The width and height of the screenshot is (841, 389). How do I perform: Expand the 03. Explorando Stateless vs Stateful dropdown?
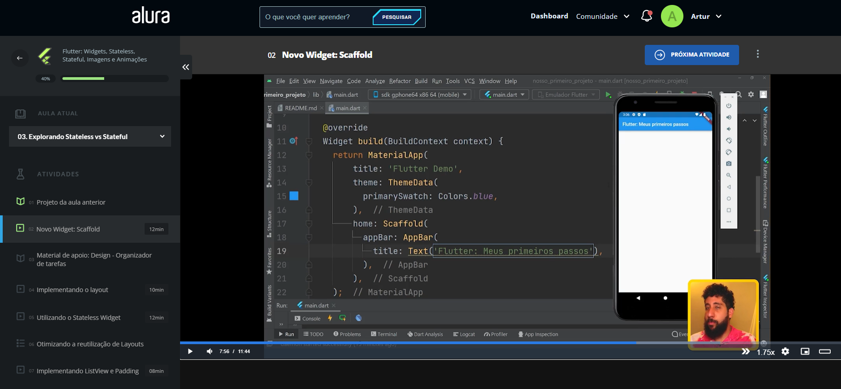point(90,136)
